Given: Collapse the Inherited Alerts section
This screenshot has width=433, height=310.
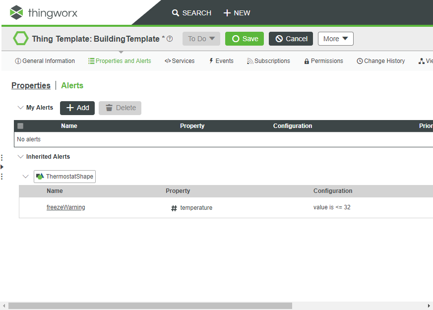Looking at the screenshot, I should click(x=20, y=157).
